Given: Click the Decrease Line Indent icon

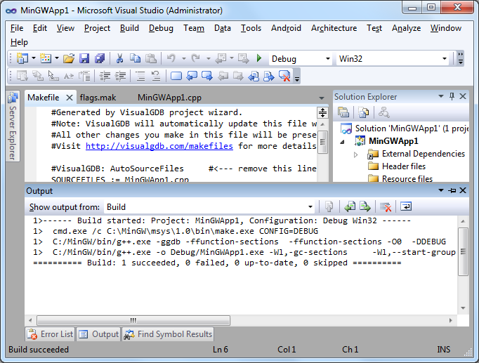Looking at the screenshot, I should pyautogui.click(x=105, y=76).
